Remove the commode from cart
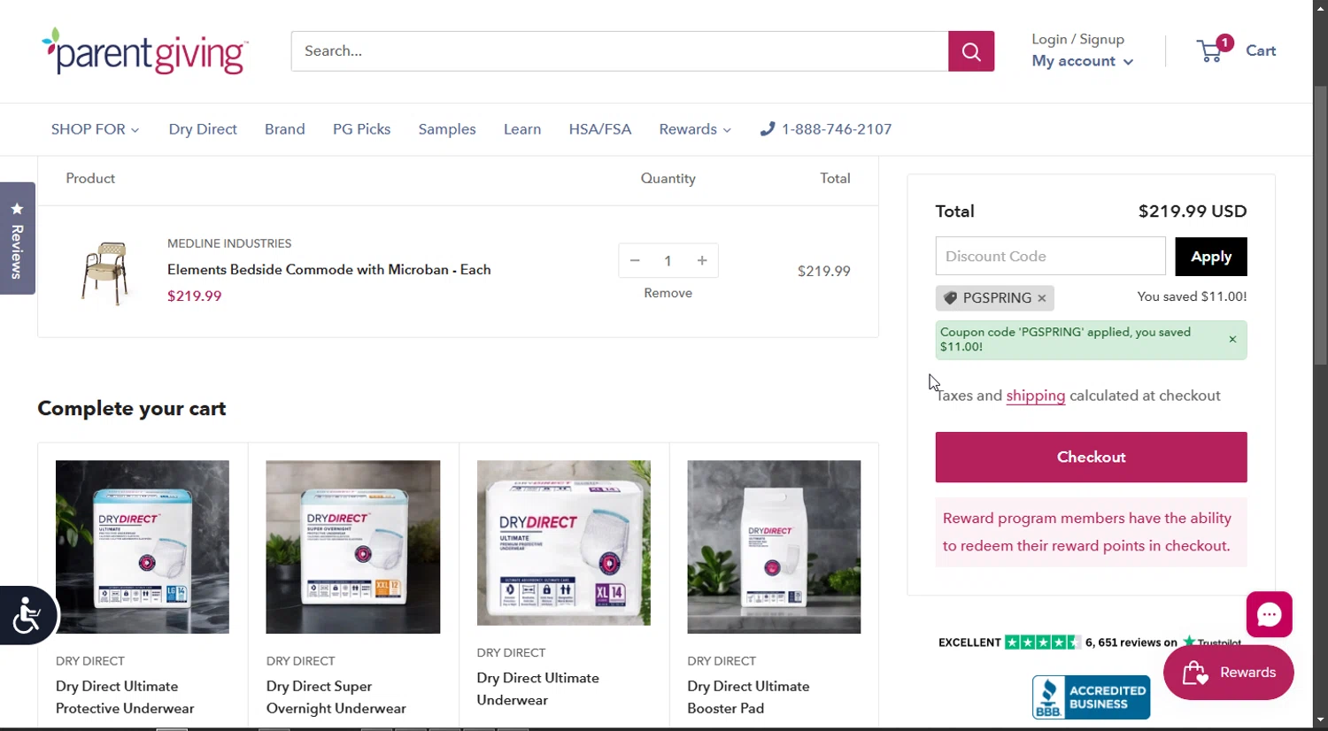Image resolution: width=1328 pixels, height=731 pixels. [668, 293]
